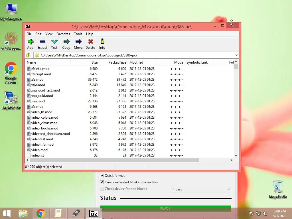Click inside the address path field

click(136, 55)
